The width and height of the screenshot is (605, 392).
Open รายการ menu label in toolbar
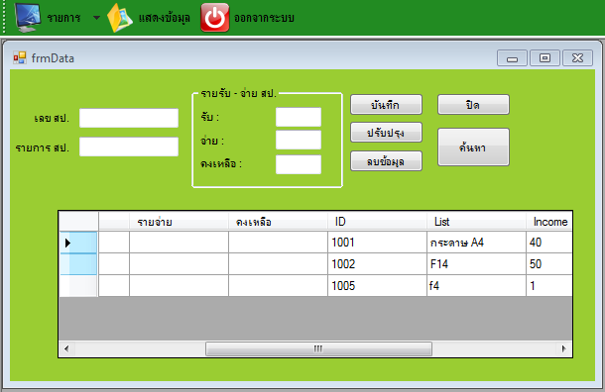pos(64,18)
